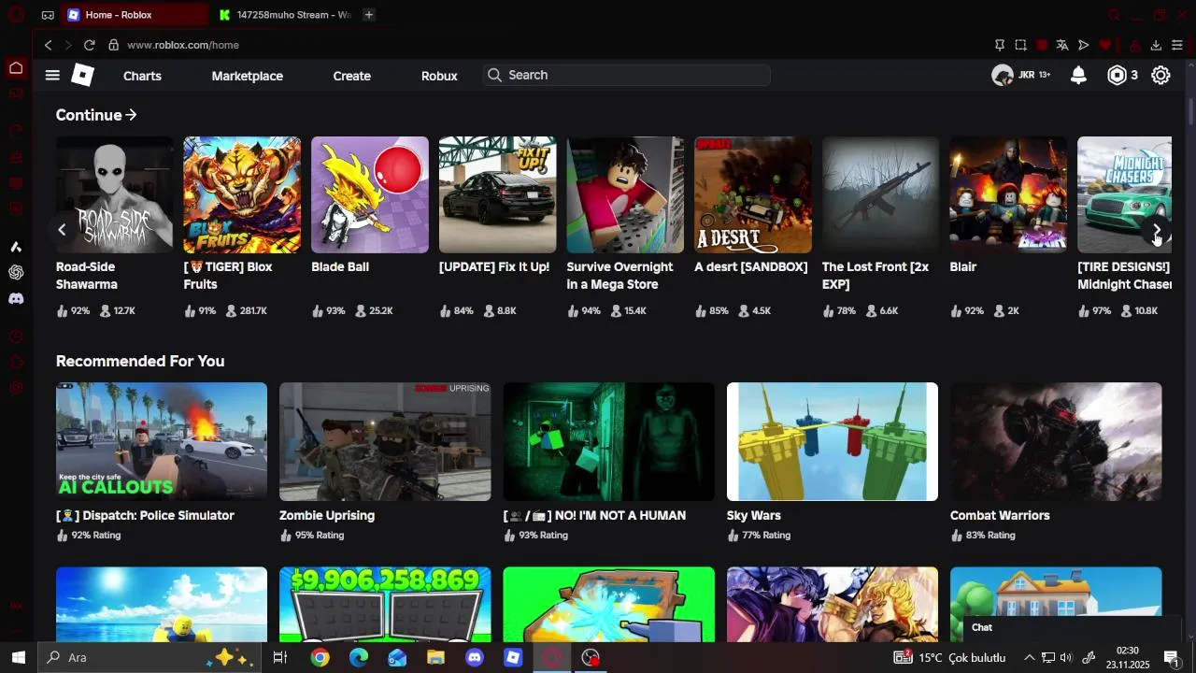Viewport: 1196px width, 673px height.
Task: Open the sidebar home icon
Action: click(16, 67)
